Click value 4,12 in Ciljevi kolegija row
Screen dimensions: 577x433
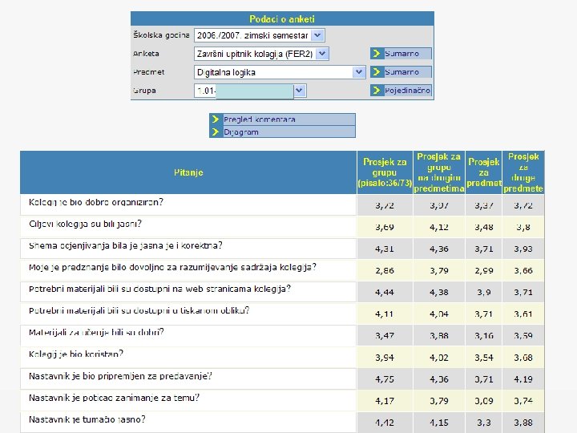[439, 227]
